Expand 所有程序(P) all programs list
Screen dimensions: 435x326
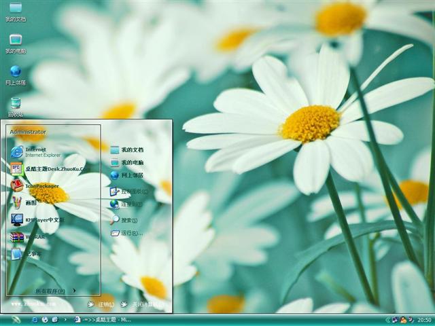[x=56, y=291]
